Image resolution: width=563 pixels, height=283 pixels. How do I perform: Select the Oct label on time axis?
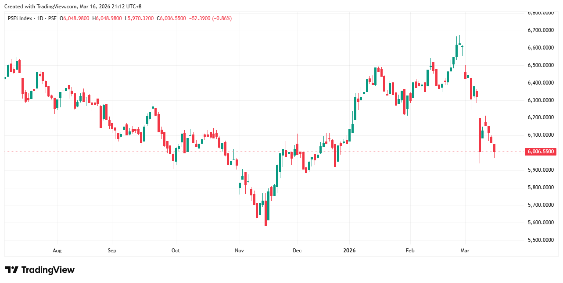[x=176, y=251]
